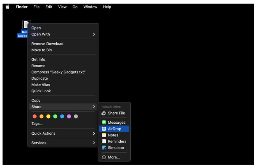Apply the blue tag color
Viewport: 256px width, 168px height.
click(x=62, y=116)
